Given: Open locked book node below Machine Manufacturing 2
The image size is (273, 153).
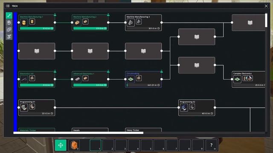Looking at the screenshot, I should (x=90, y=51).
